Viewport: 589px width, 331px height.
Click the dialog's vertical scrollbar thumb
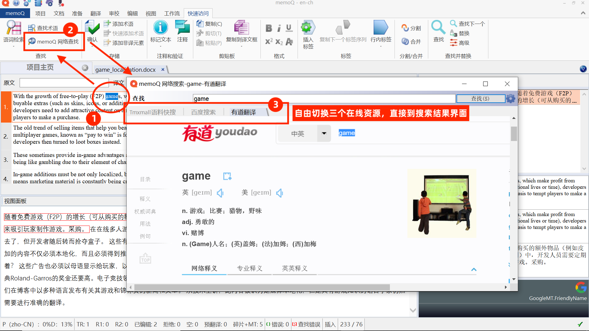514,134
